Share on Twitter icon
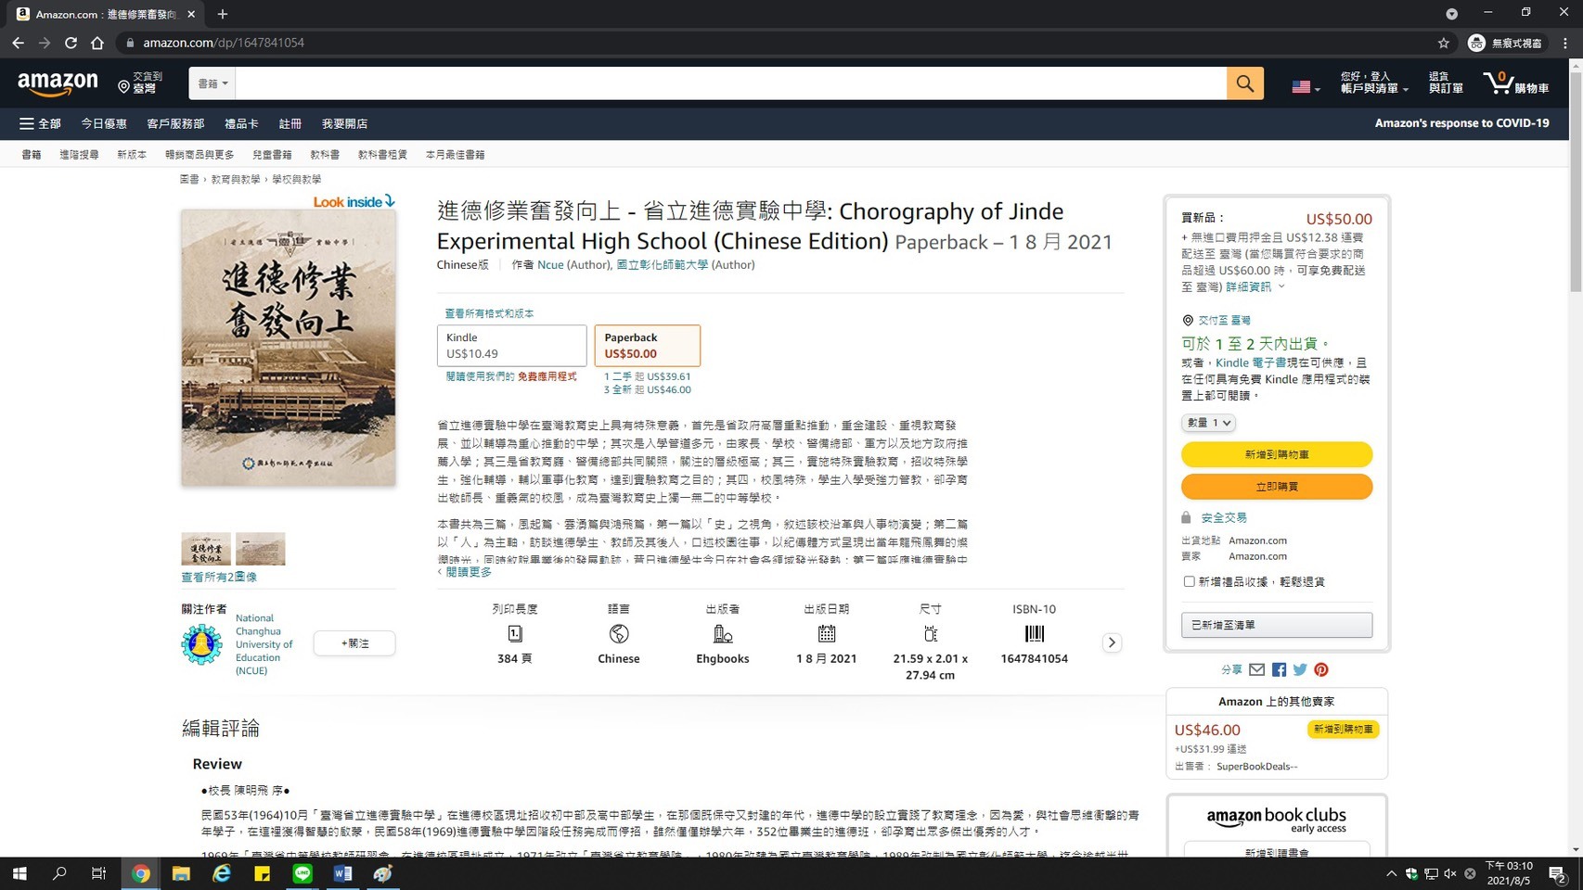Image resolution: width=1583 pixels, height=890 pixels. [x=1300, y=669]
